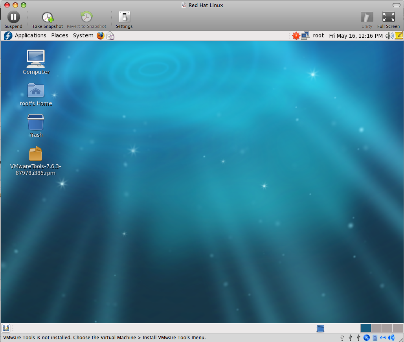Click the date and time clock
Screen dimensions: 404x342
click(356, 36)
